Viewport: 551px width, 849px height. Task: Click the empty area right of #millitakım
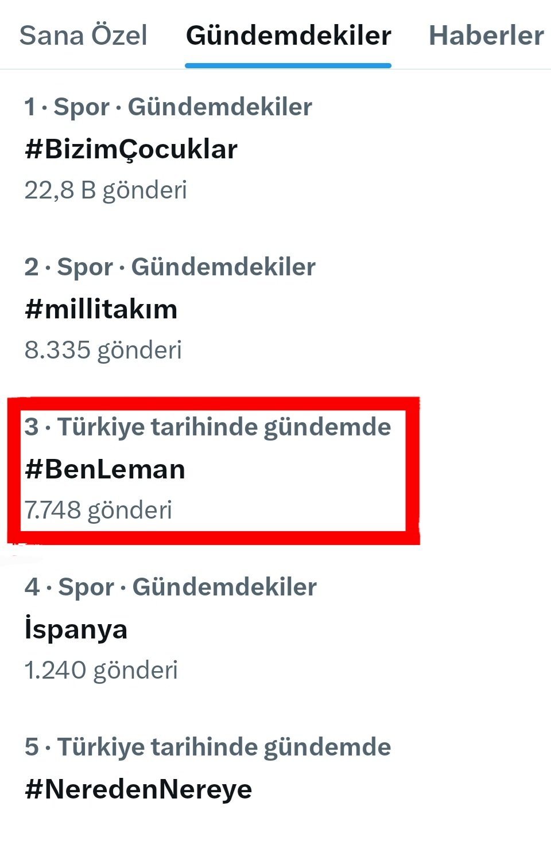tap(373, 309)
